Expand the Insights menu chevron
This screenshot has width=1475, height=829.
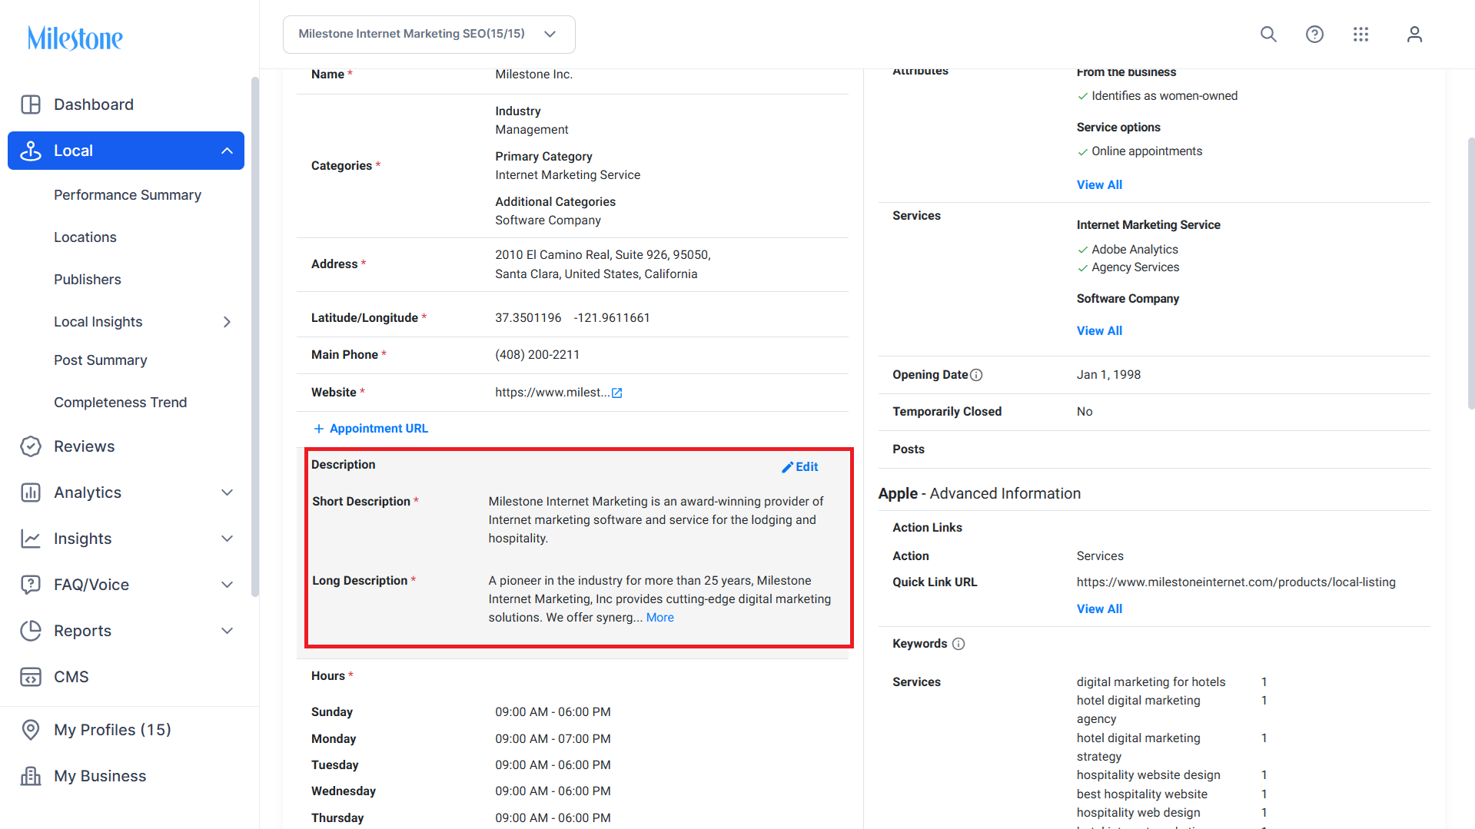[x=227, y=539]
